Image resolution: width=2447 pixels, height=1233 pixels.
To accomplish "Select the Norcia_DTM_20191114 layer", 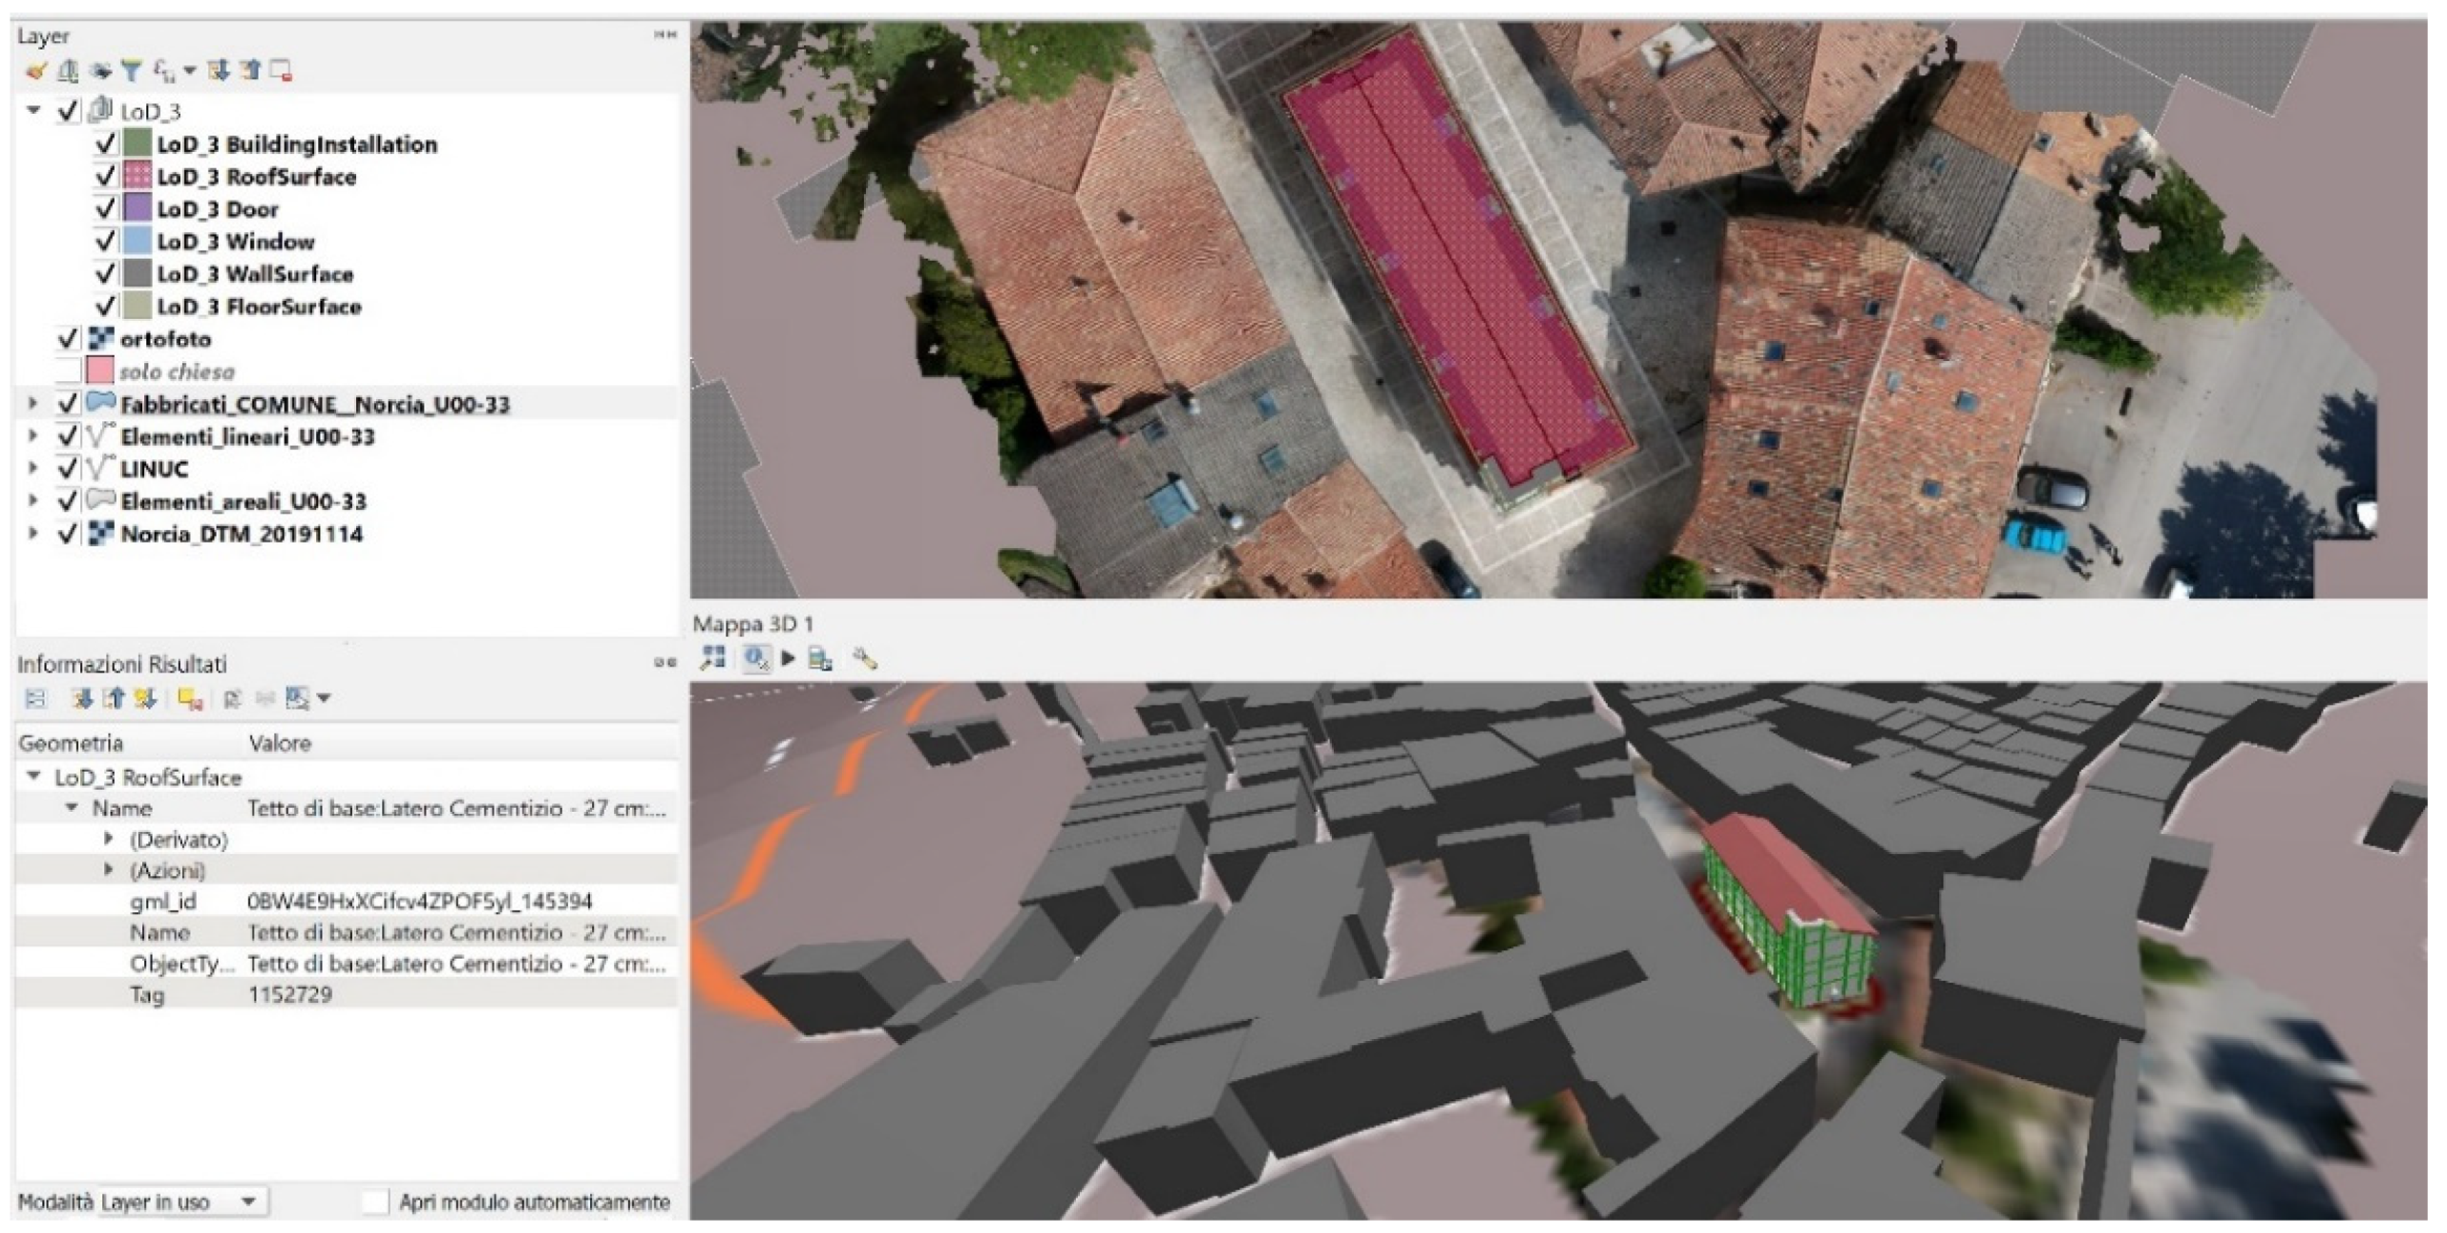I will click(x=241, y=534).
